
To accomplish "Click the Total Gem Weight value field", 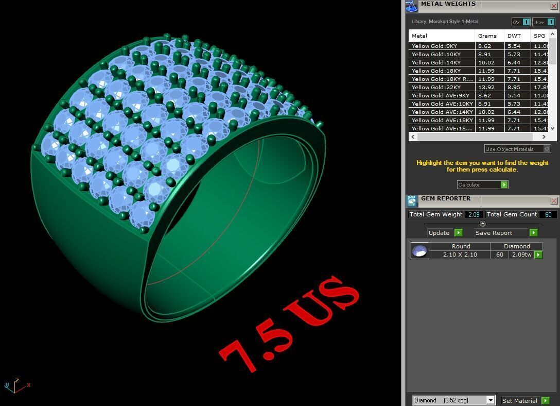I will click(x=474, y=214).
